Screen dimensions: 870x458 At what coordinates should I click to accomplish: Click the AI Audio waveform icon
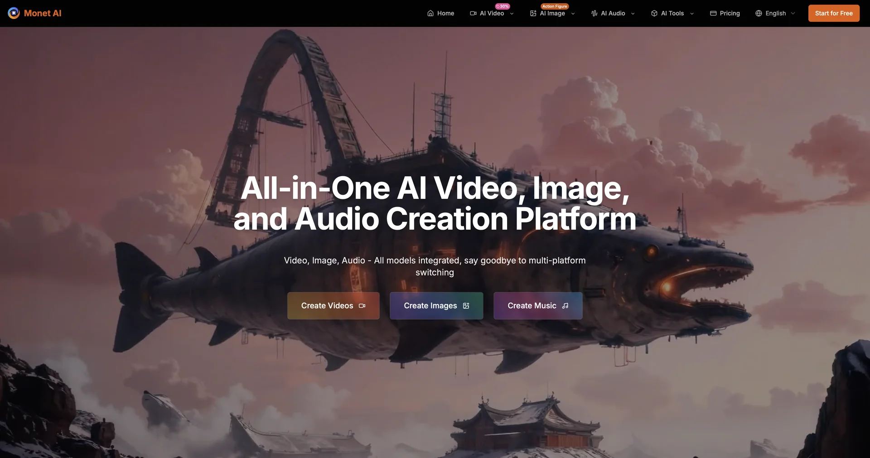(x=594, y=13)
